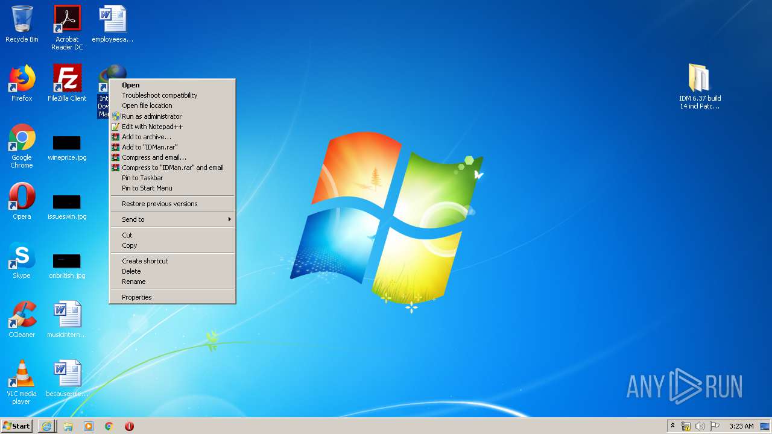The image size is (772, 434).
Task: Select the Skype desktop shortcut
Action: pos(22,260)
